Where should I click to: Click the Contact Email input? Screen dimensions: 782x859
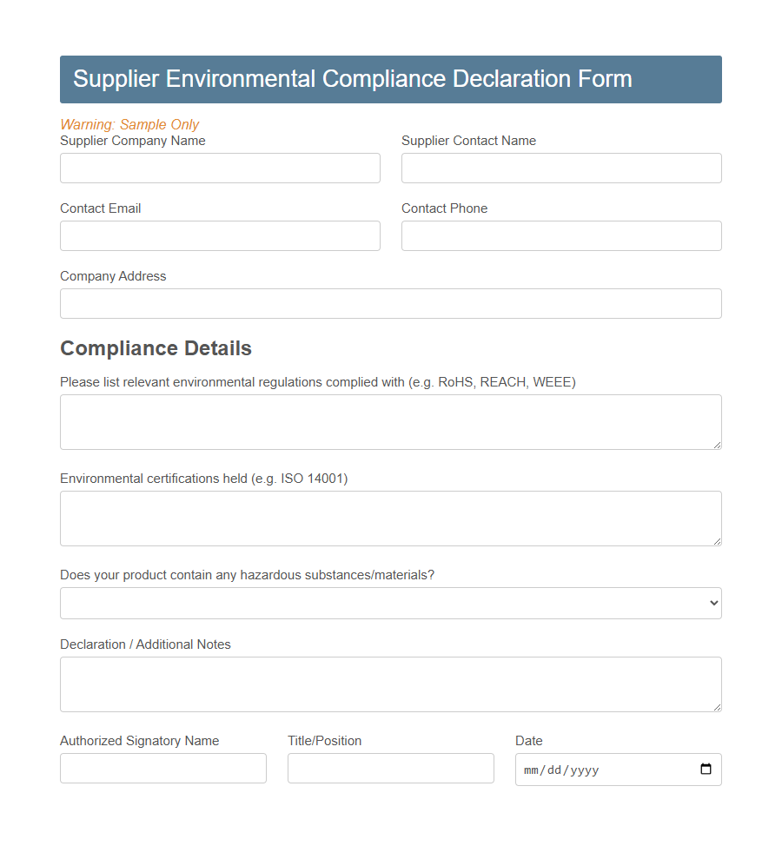pyautogui.click(x=220, y=235)
